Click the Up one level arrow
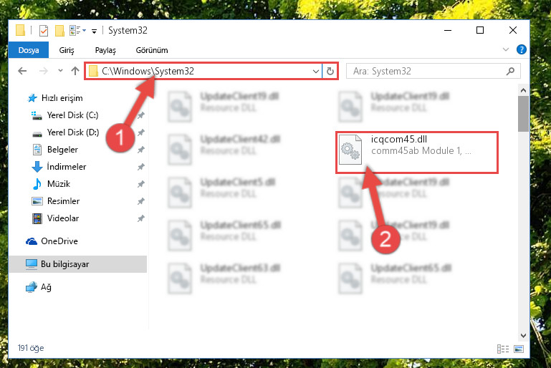Screen dimensions: 551x368 [x=75, y=71]
